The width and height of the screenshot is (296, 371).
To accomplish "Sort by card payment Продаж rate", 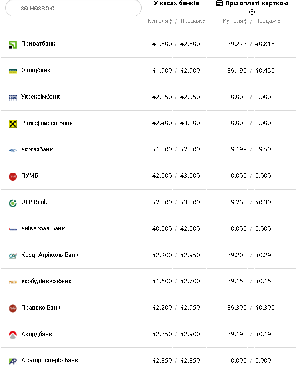I will 268,21.
